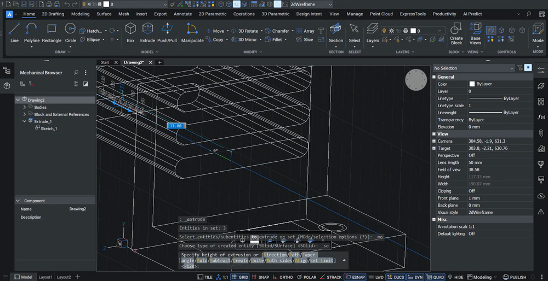Toggle POLAR tracking
Screen dimensions: 548x281
306,277
